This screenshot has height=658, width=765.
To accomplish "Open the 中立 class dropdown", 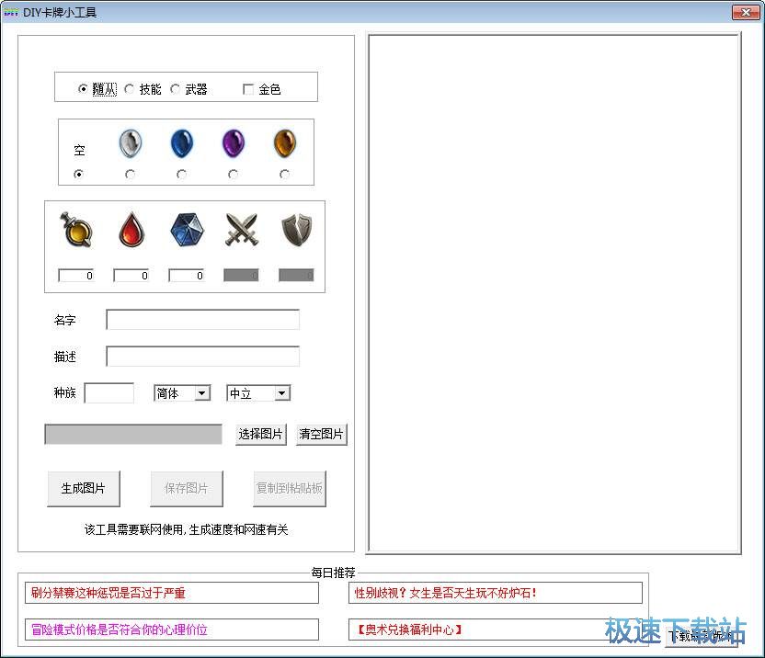I will [x=258, y=393].
